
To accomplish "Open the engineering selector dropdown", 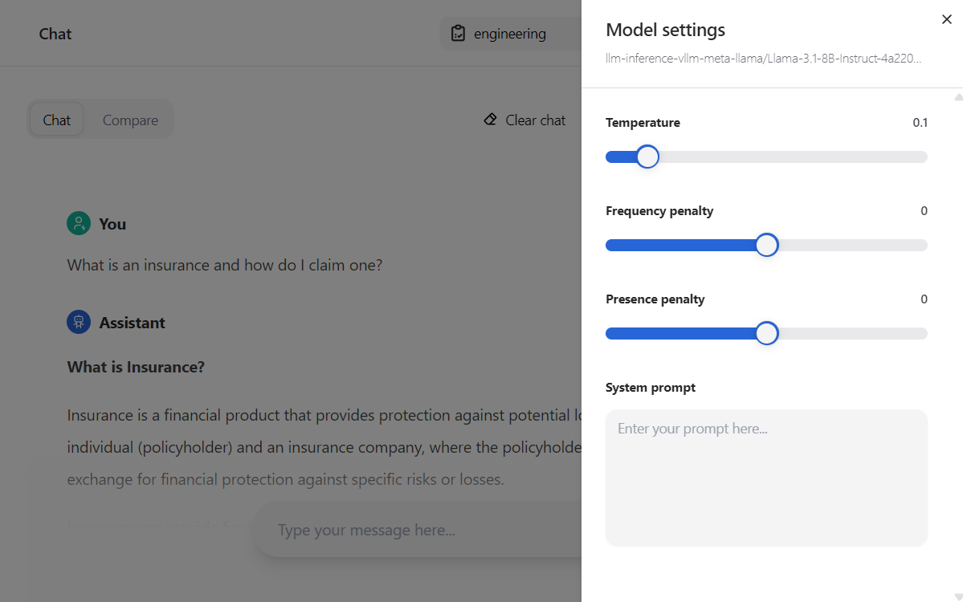I will tap(509, 34).
